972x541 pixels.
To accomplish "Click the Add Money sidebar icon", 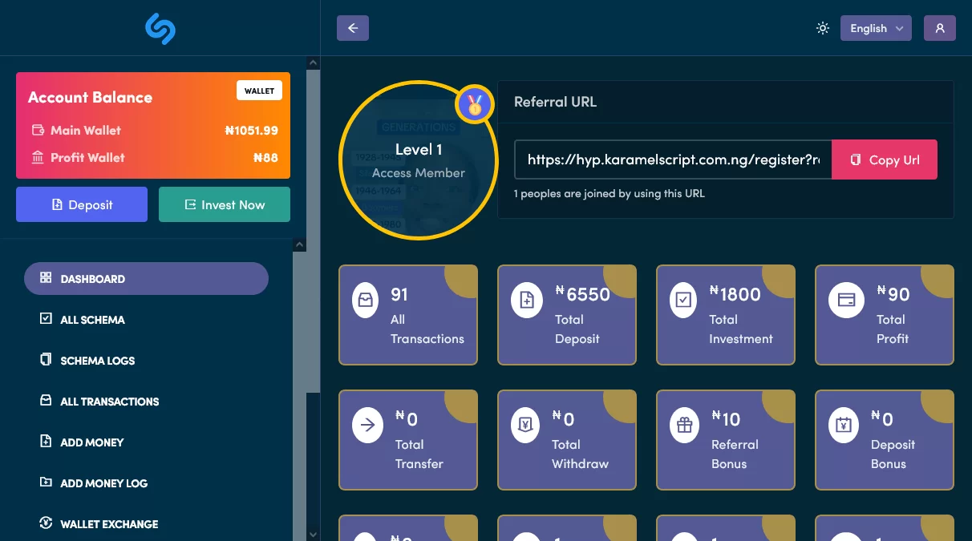I will [x=46, y=442].
